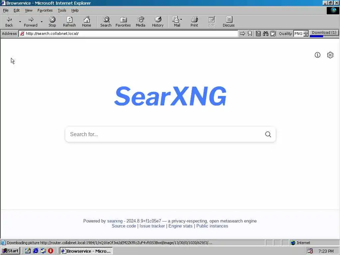
Task: Open the Engine stats link
Action: (x=180, y=226)
